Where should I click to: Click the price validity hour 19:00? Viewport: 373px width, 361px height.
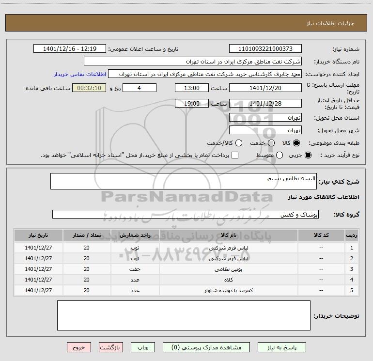pyautogui.click(x=192, y=103)
